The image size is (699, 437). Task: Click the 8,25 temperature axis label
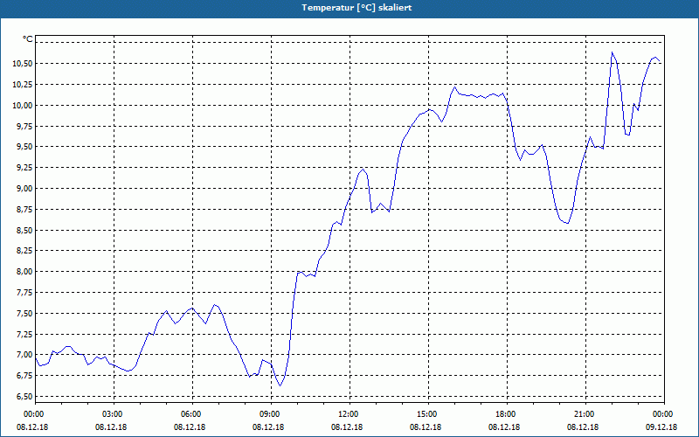click(24, 251)
